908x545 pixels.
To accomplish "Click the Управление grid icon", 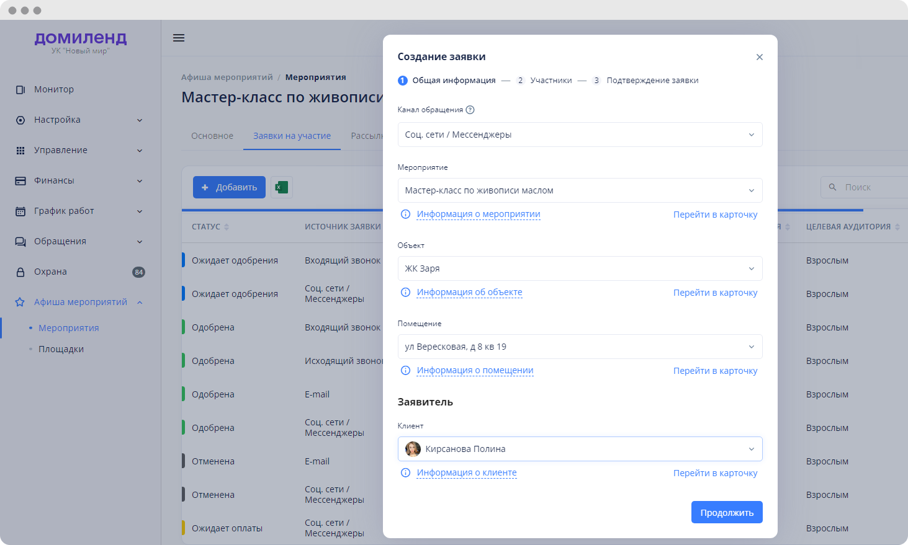I will tap(20, 151).
